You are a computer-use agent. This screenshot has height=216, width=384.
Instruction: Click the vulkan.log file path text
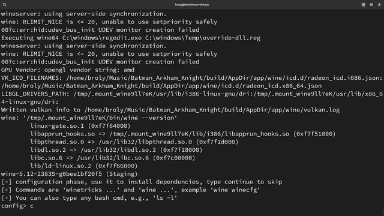pos(212,110)
